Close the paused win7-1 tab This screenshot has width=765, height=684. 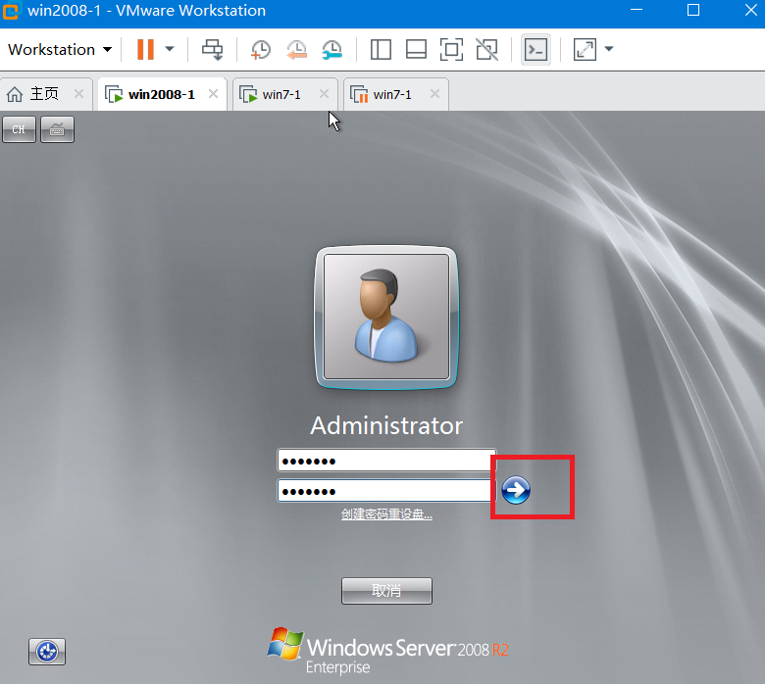coord(434,94)
